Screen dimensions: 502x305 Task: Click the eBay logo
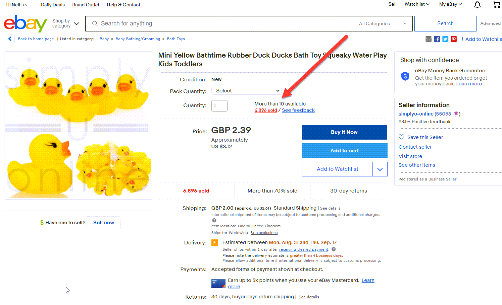tap(25, 23)
